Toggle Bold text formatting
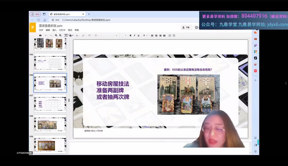 coord(130,35)
